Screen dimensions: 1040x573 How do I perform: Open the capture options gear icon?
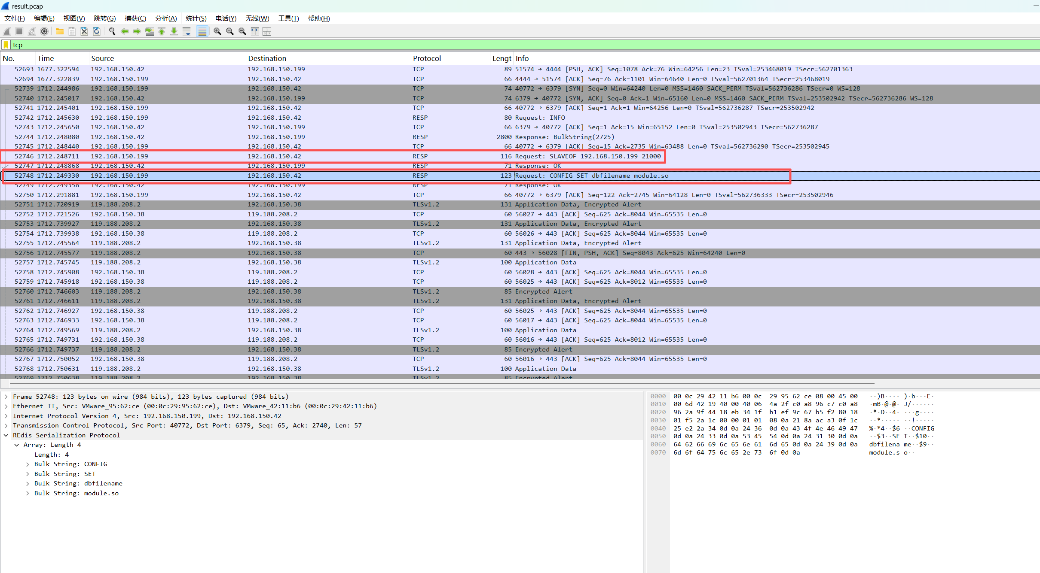tap(44, 31)
